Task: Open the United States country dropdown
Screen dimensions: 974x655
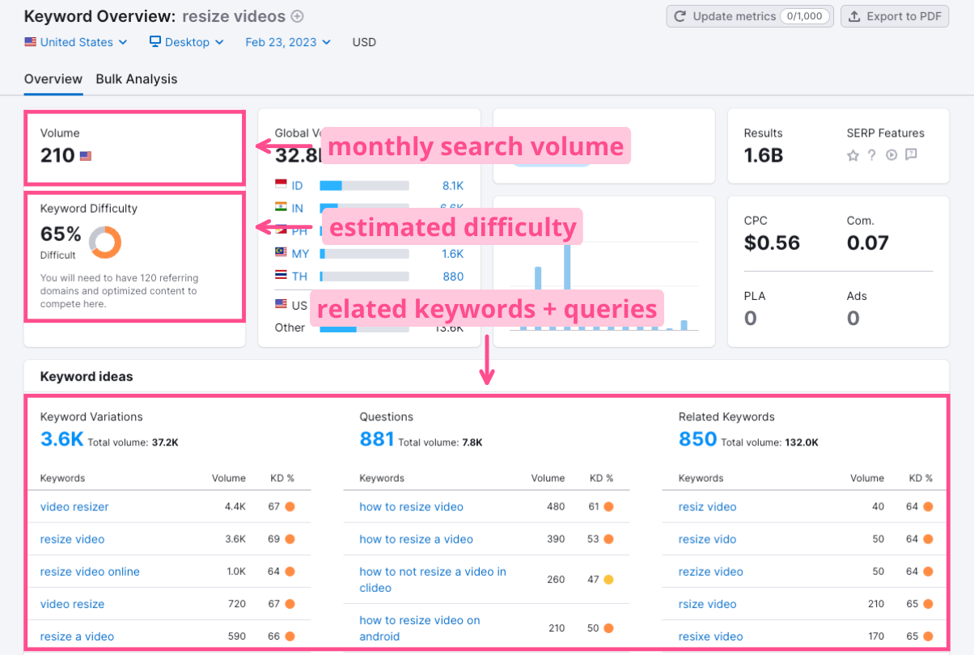Action: click(x=76, y=42)
